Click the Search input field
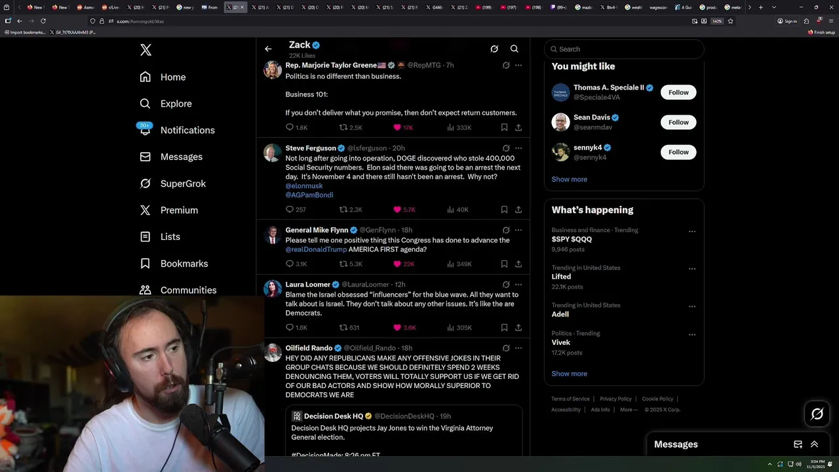This screenshot has width=839, height=472. pos(624,49)
